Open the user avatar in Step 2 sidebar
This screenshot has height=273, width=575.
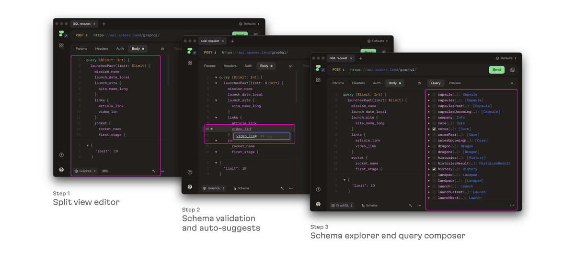(190, 187)
